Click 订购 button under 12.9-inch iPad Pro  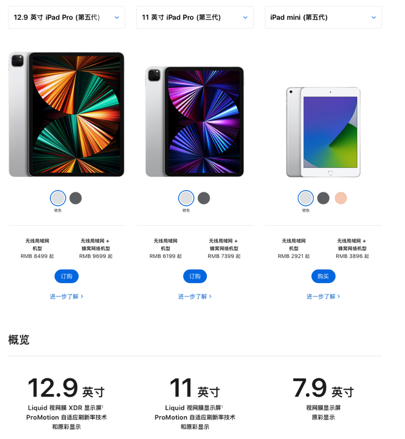pos(66,276)
